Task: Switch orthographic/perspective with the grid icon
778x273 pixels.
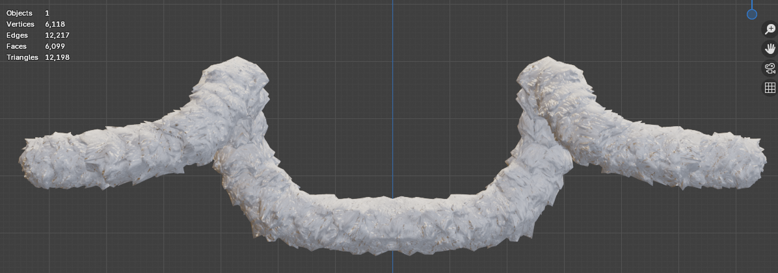Action: pyautogui.click(x=770, y=88)
